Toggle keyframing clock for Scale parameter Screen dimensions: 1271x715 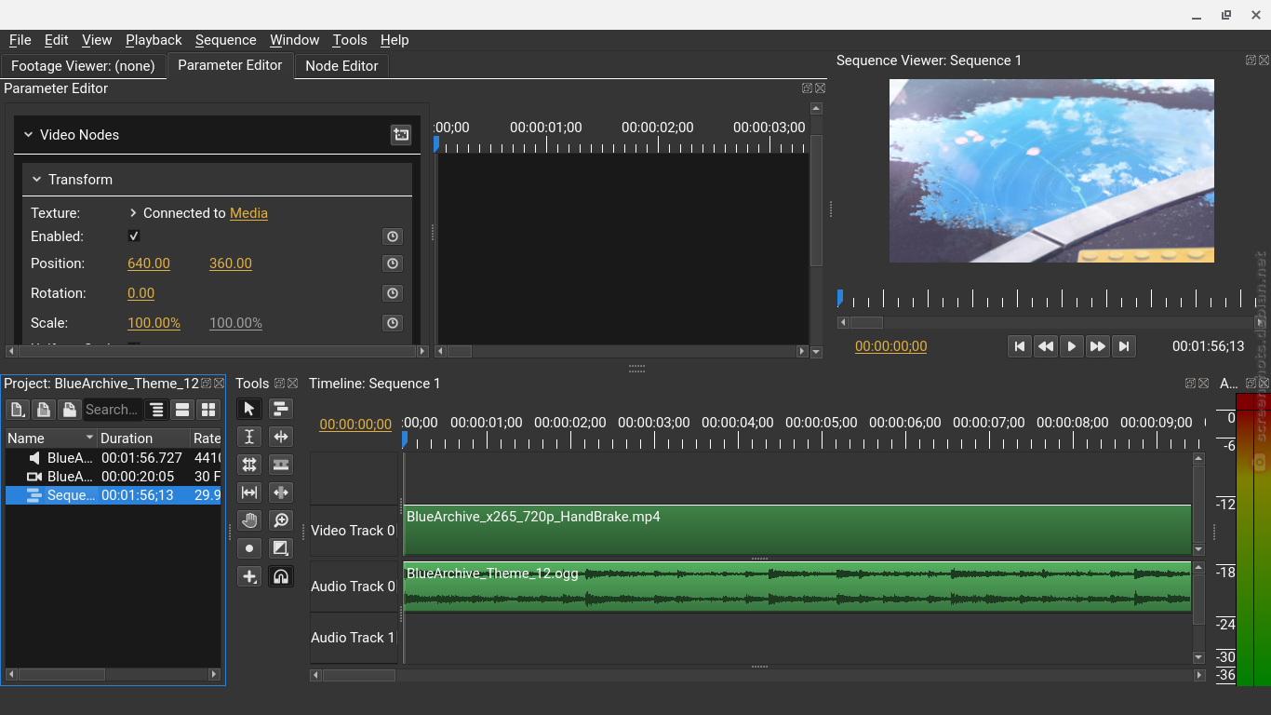393,323
